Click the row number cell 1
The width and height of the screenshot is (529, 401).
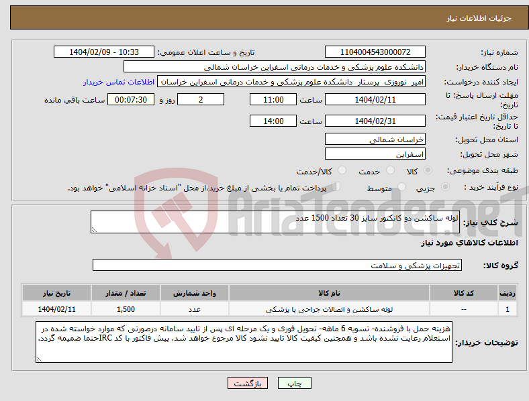(508, 309)
